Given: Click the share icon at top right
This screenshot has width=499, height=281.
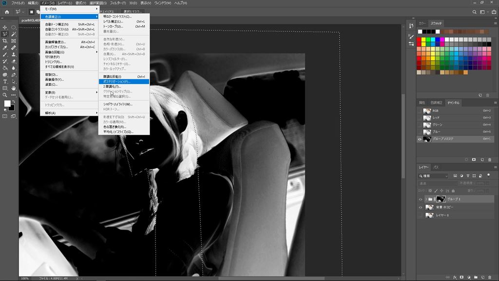Looking at the screenshot, I should 492,12.
